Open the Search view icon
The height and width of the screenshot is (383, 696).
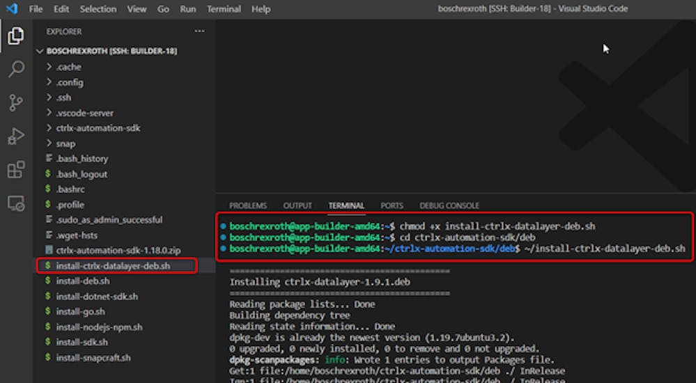pyautogui.click(x=15, y=69)
